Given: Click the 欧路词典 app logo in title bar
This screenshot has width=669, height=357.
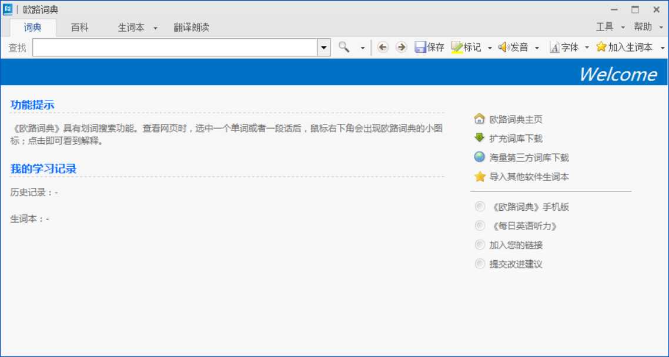Looking at the screenshot, I should 7,9.
